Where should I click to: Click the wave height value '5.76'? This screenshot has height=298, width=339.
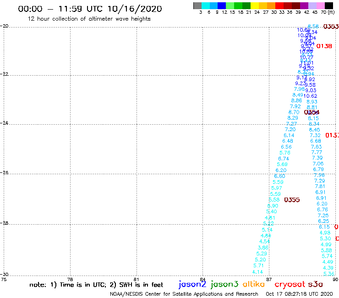click(x=285, y=153)
